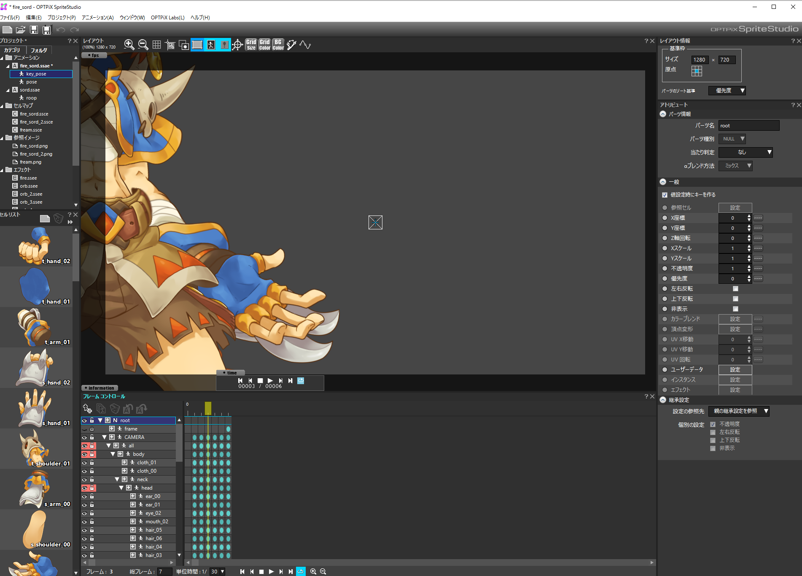The image size is (802, 576).
Task: Click the new project icon in main toolbar
Action: 7,30
